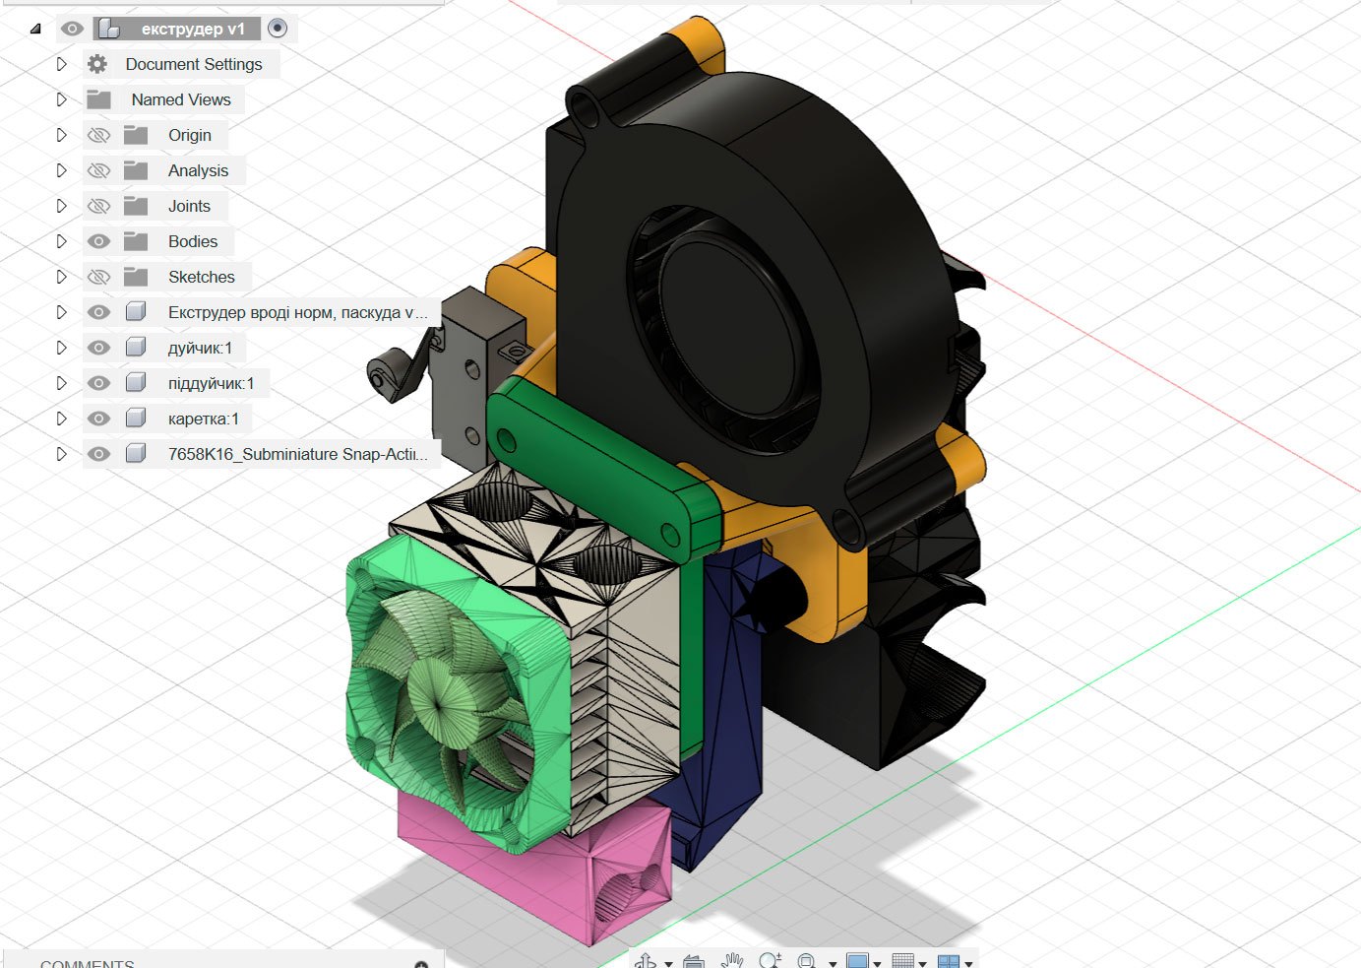Activate the Pan tool
1361x968 pixels.
click(732, 962)
